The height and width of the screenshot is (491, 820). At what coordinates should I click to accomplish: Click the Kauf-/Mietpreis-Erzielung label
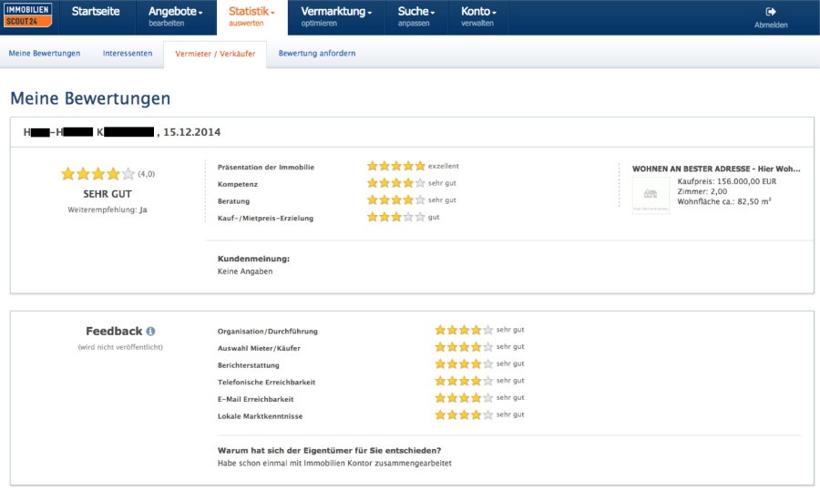pyautogui.click(x=266, y=218)
